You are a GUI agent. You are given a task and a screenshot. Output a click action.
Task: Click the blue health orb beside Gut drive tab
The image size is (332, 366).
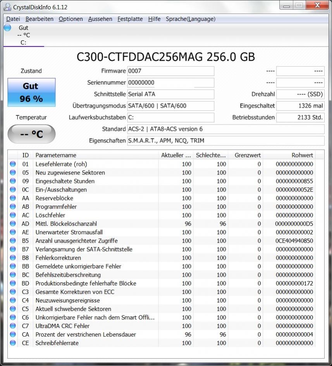pos(7,28)
